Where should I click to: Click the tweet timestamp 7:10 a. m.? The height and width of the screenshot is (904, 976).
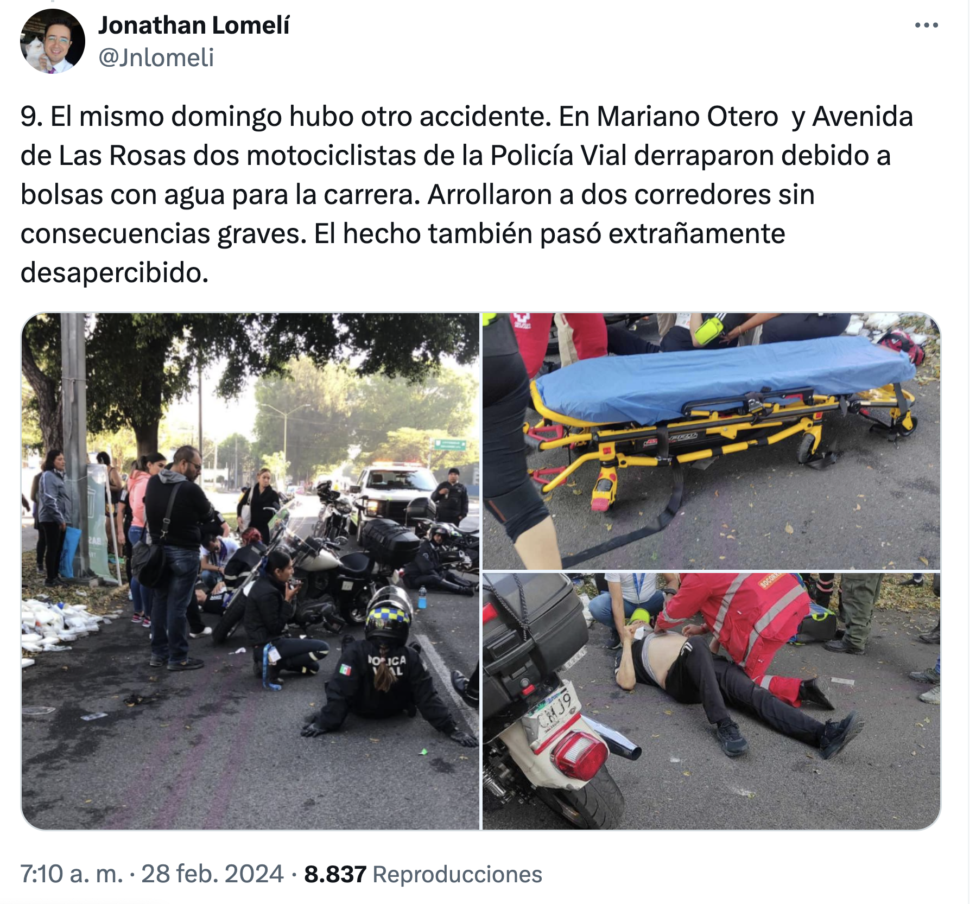[x=72, y=874]
